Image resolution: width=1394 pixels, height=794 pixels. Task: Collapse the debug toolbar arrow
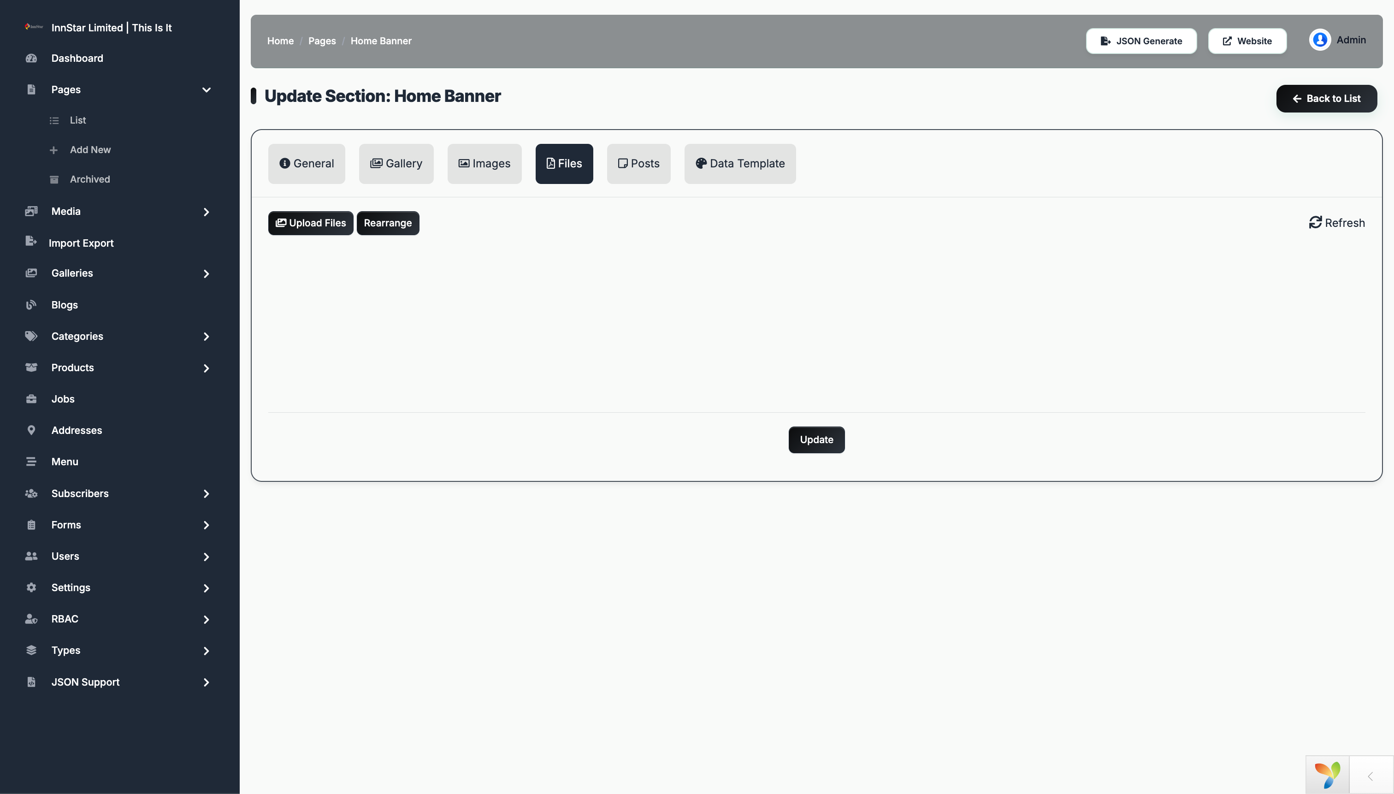pyautogui.click(x=1370, y=776)
